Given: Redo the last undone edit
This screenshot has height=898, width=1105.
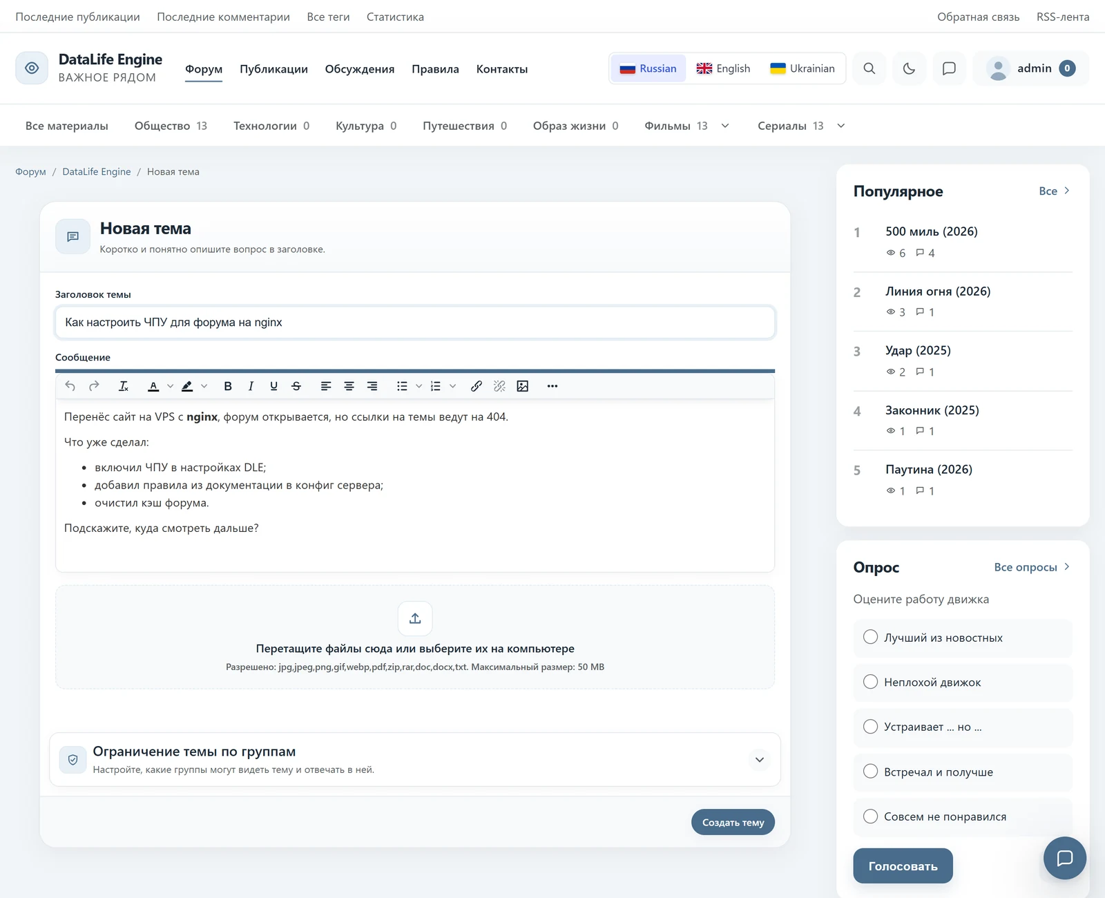Looking at the screenshot, I should click(94, 386).
